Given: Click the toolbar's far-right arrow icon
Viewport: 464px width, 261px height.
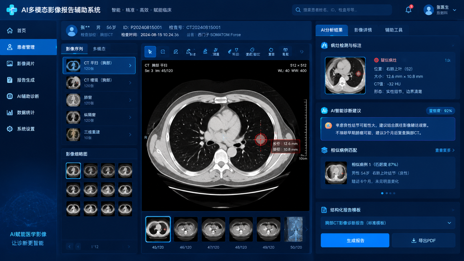Looking at the screenshot, I should [302, 52].
